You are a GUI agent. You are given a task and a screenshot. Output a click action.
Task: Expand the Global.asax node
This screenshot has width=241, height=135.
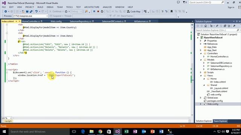pyautogui.click(x=201, y=97)
